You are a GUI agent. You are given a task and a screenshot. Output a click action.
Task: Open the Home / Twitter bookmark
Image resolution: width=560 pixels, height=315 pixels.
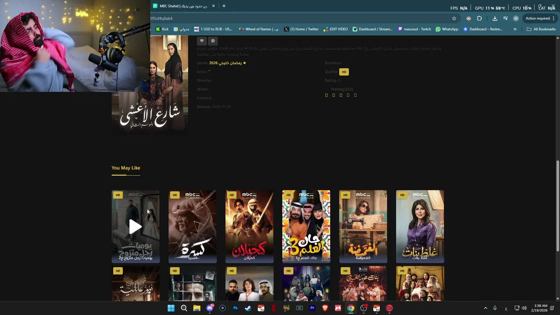coord(301,29)
